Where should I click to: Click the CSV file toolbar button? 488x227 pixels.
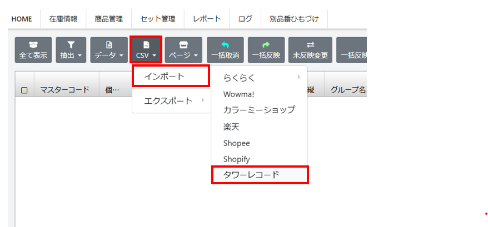146,50
